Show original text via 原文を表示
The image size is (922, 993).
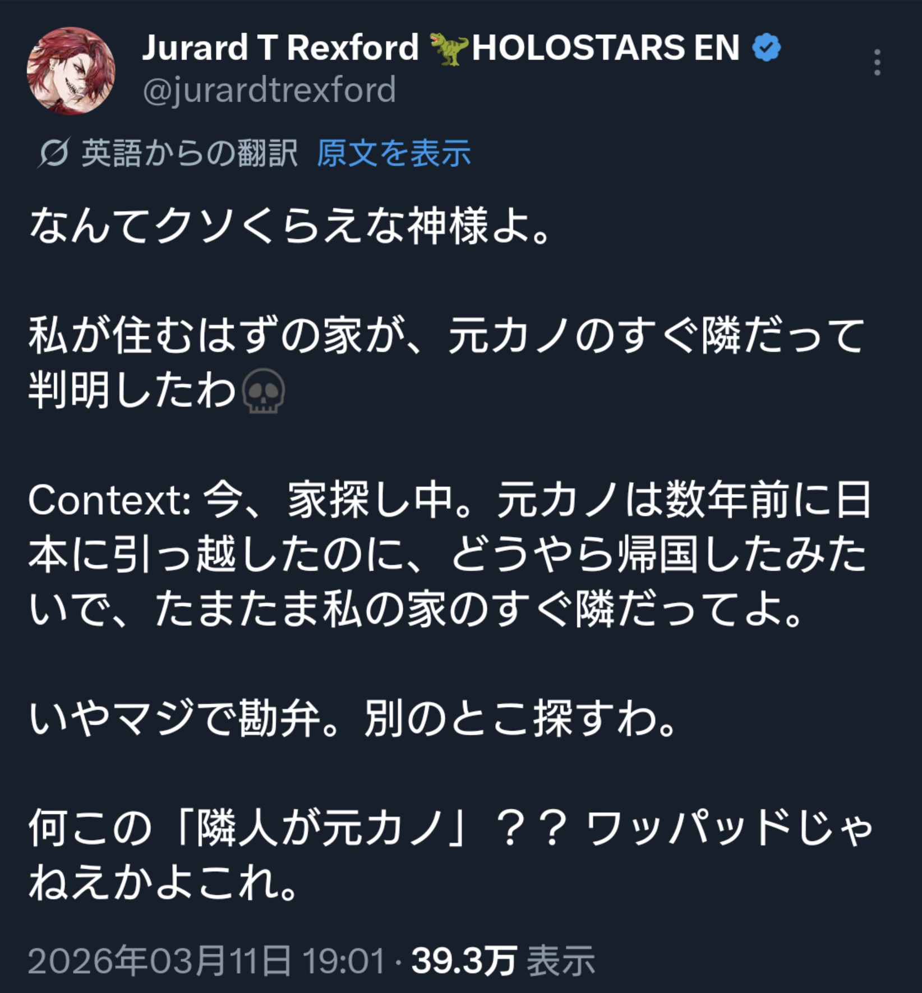pos(394,153)
